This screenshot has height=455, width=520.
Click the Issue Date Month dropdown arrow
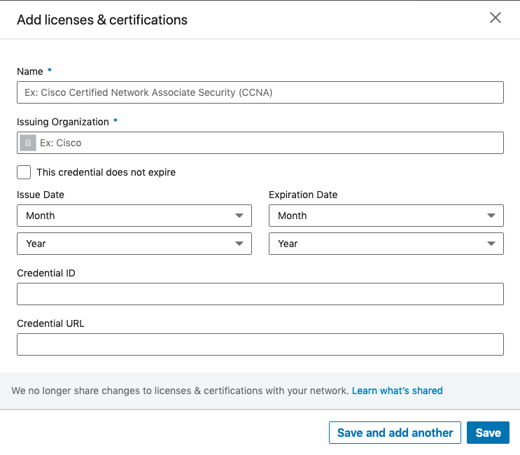(239, 216)
